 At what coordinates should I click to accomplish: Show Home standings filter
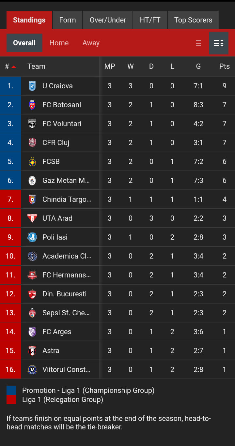[x=59, y=43]
